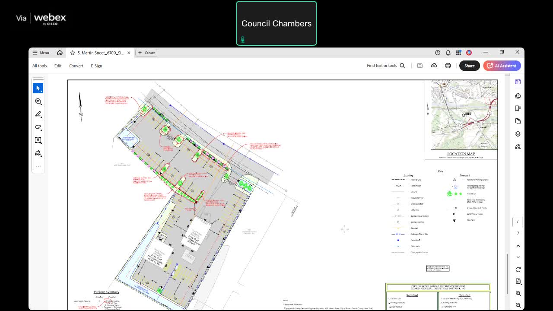This screenshot has width=553, height=311.
Task: Click the upload to cloud icon
Action: click(x=434, y=66)
